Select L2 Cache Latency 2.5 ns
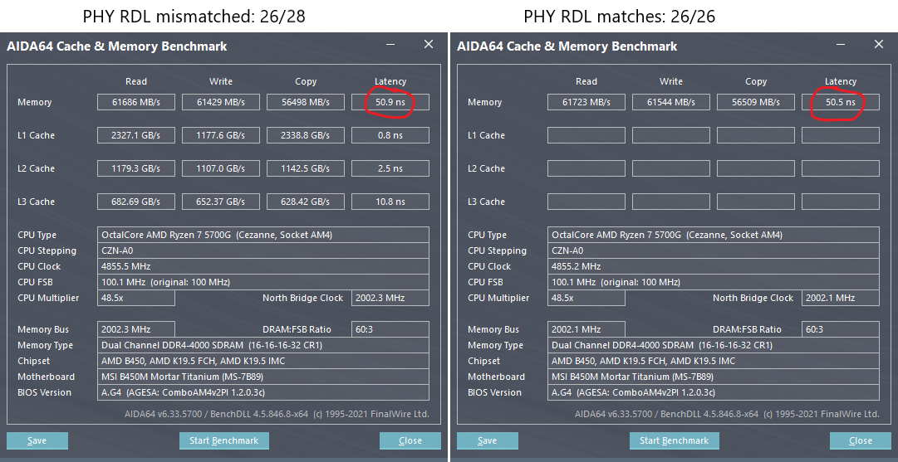Viewport: 898px width, 462px height. pyautogui.click(x=390, y=168)
